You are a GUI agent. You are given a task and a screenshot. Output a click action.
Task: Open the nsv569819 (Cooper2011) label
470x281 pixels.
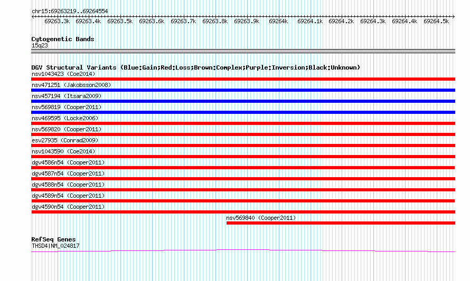pyautogui.click(x=67, y=107)
